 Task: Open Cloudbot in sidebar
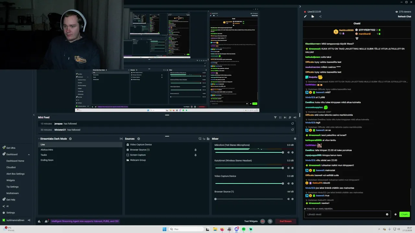coord(11,167)
